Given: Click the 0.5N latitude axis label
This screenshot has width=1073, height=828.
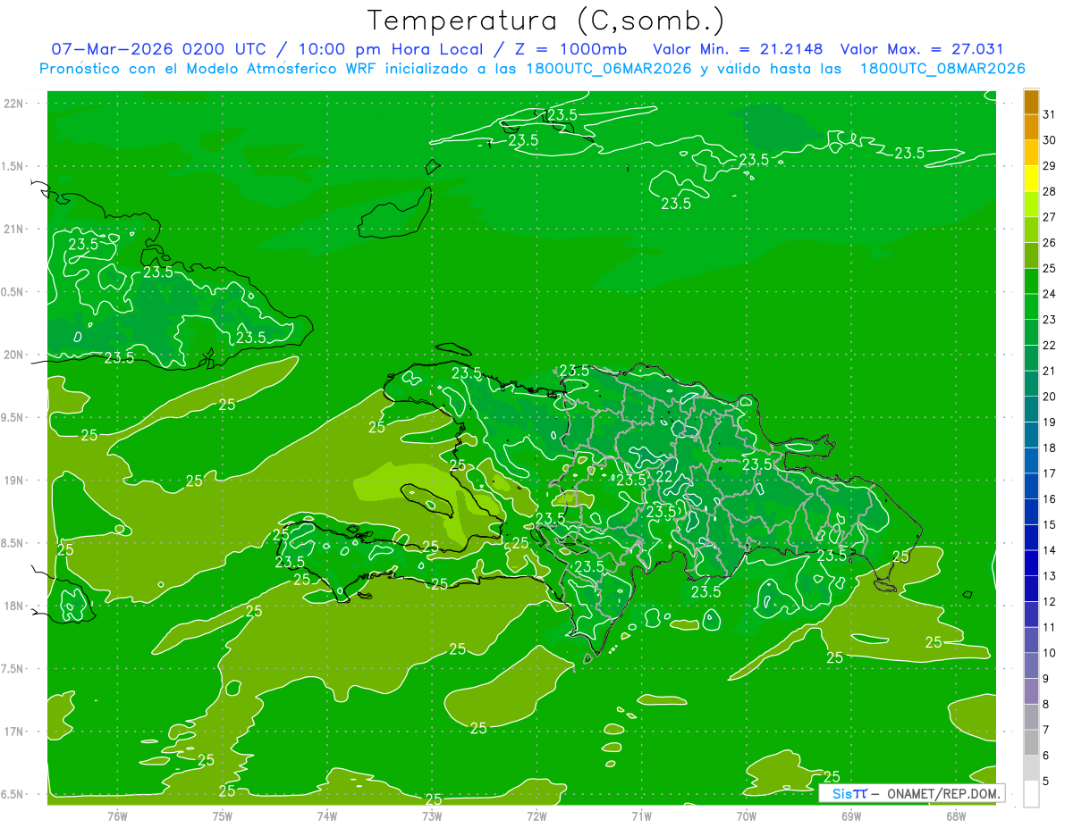Looking at the screenshot, I should click(x=14, y=292).
